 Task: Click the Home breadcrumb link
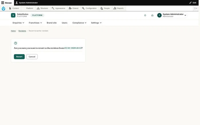(13, 31)
